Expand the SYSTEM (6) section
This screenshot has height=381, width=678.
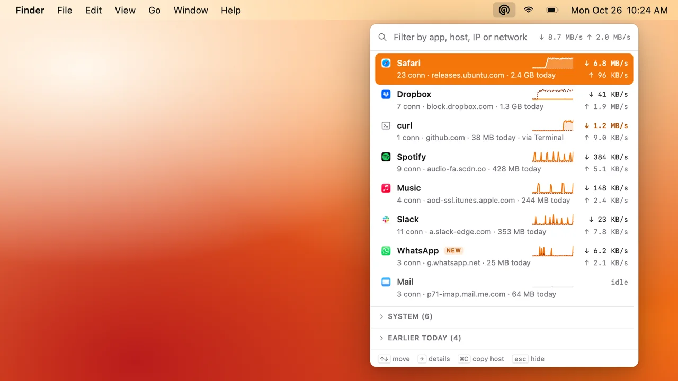[504, 316]
